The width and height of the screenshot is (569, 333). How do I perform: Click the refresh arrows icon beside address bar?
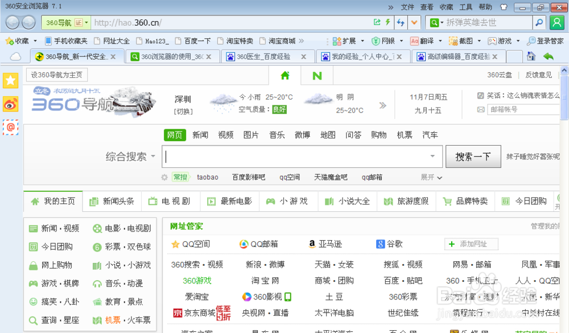pos(401,23)
